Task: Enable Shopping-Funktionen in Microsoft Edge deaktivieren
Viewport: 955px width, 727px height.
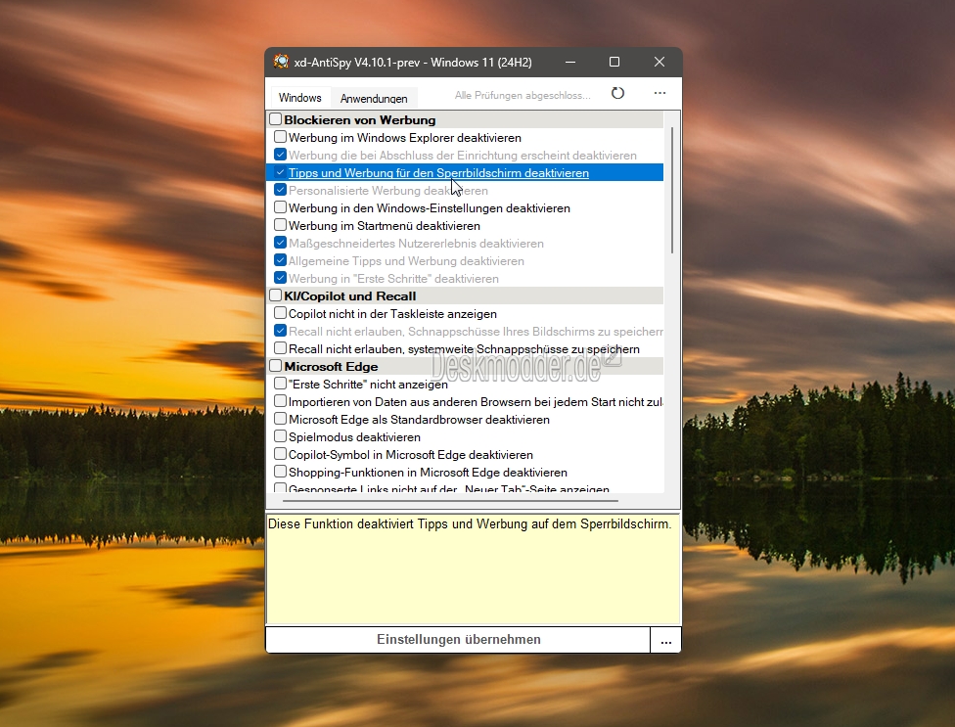Action: pos(280,472)
